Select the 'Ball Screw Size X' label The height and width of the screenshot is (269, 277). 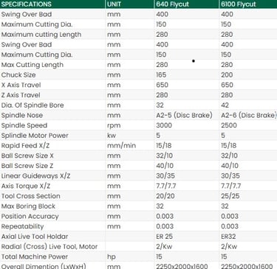click(27, 156)
